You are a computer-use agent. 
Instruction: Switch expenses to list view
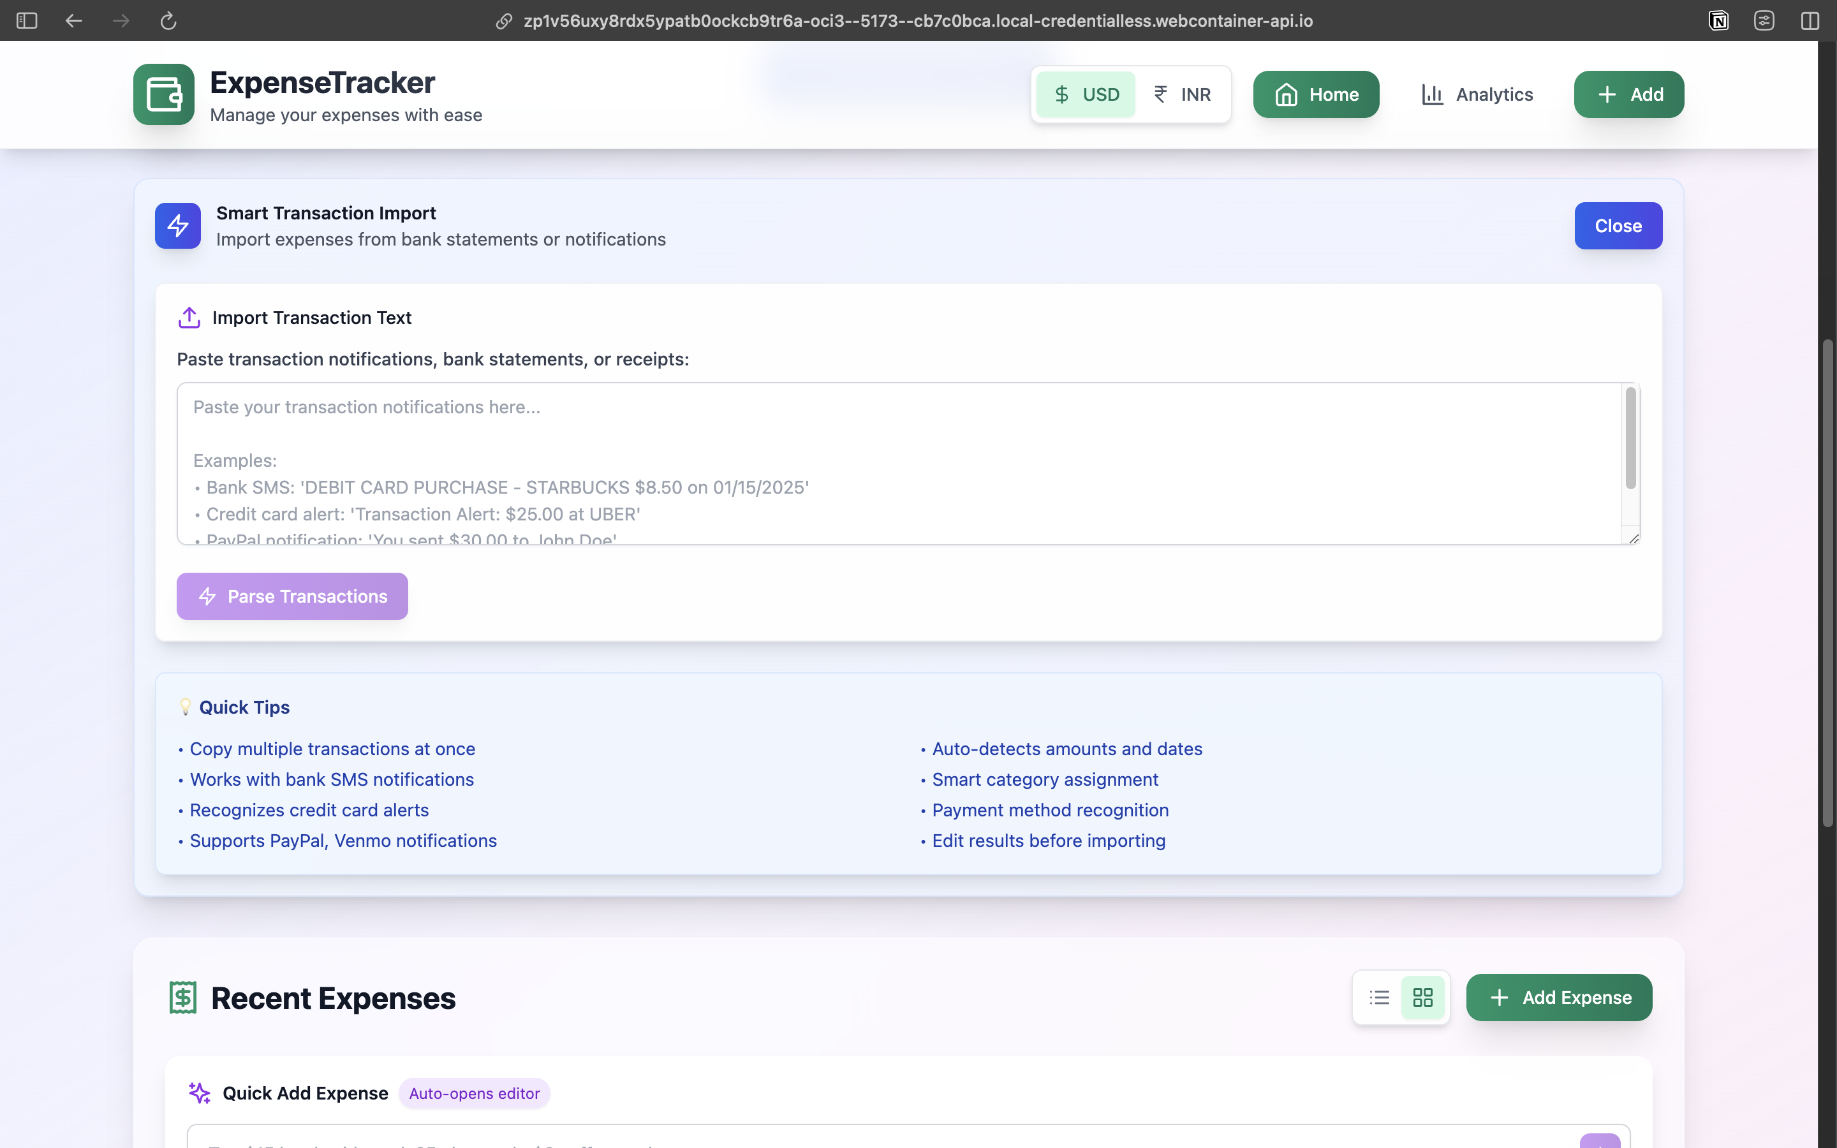pos(1379,997)
